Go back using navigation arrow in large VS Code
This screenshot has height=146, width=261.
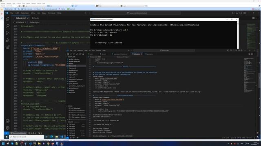85,13
